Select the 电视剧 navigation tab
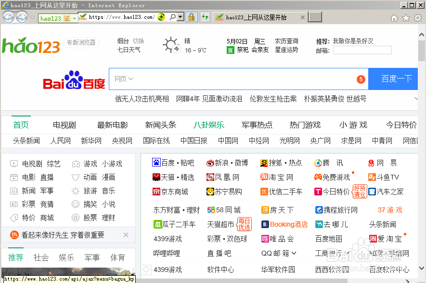Screen dimensions: 426x283 (x=65, y=125)
